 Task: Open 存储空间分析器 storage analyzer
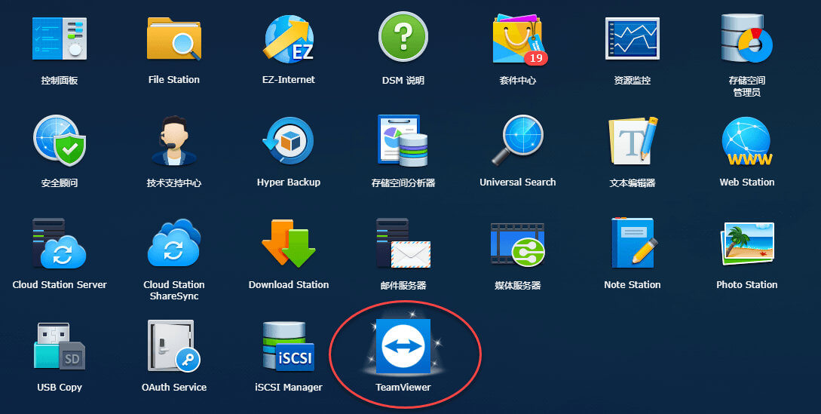coord(403,140)
